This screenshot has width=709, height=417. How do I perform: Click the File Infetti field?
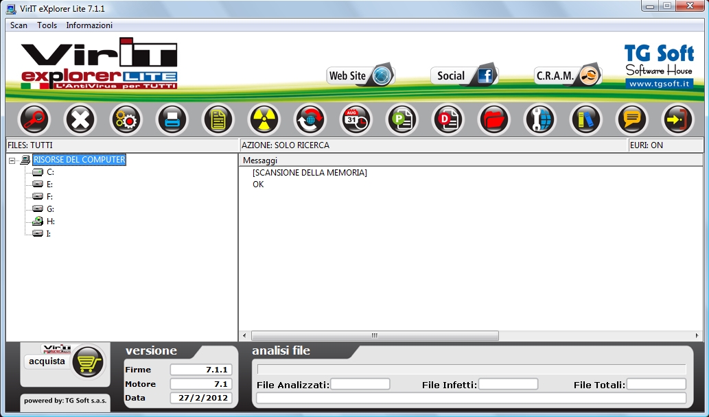[508, 385]
